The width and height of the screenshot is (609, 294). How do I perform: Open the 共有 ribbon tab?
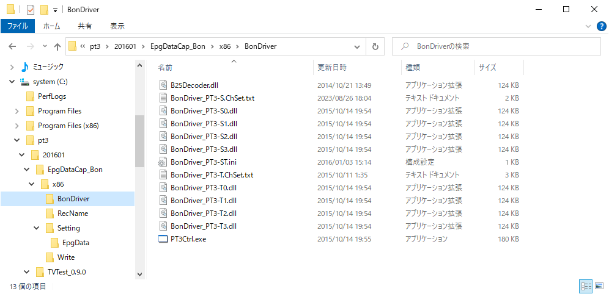pyautogui.click(x=85, y=26)
